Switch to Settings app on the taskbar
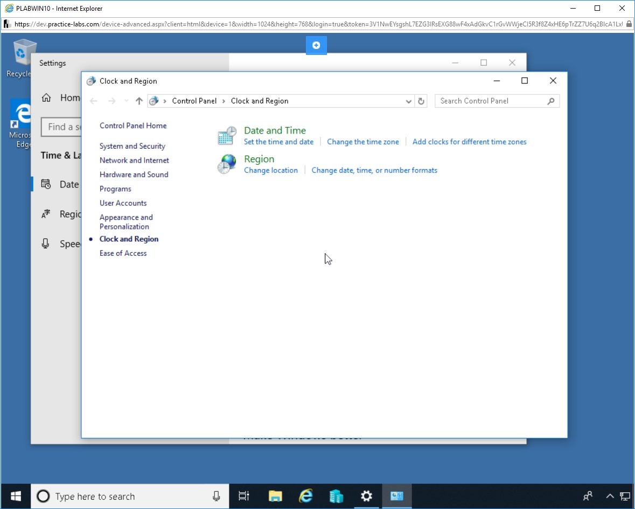 point(366,496)
